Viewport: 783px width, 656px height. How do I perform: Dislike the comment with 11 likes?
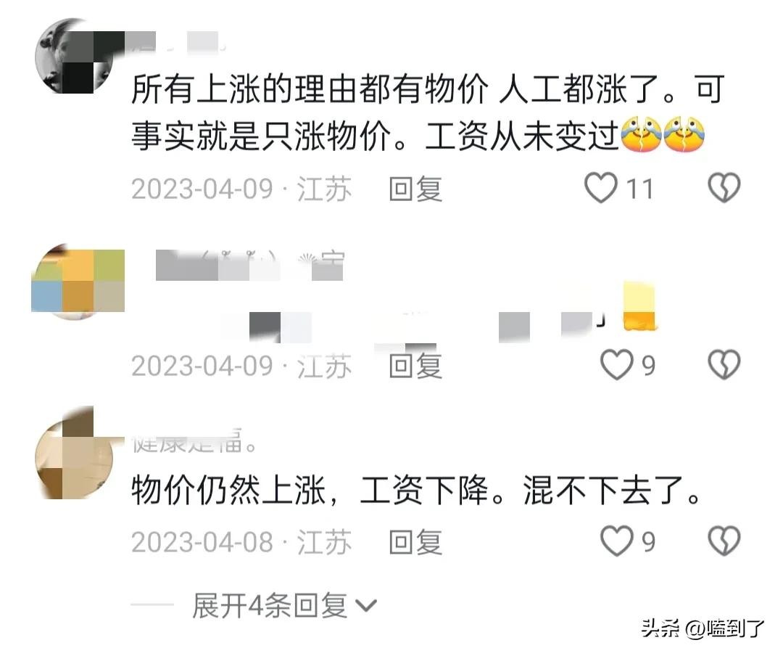coord(724,188)
